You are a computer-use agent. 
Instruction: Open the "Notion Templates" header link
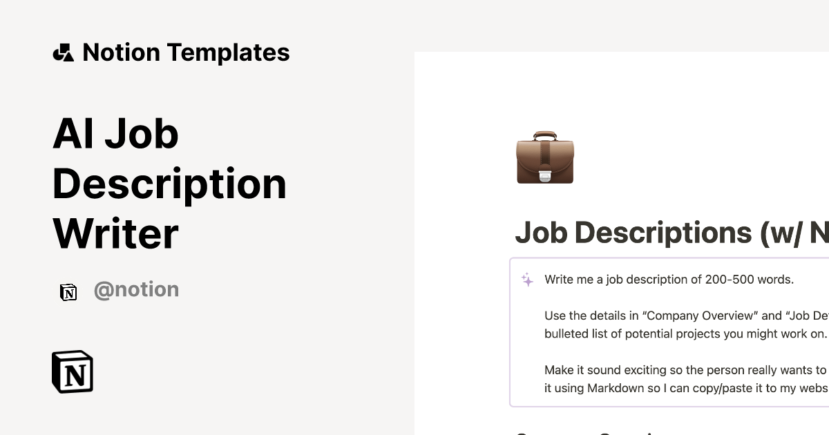coord(185,52)
